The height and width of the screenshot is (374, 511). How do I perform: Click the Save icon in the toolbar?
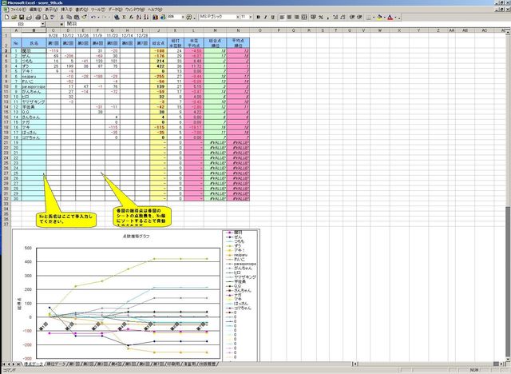pyautogui.click(x=22, y=17)
